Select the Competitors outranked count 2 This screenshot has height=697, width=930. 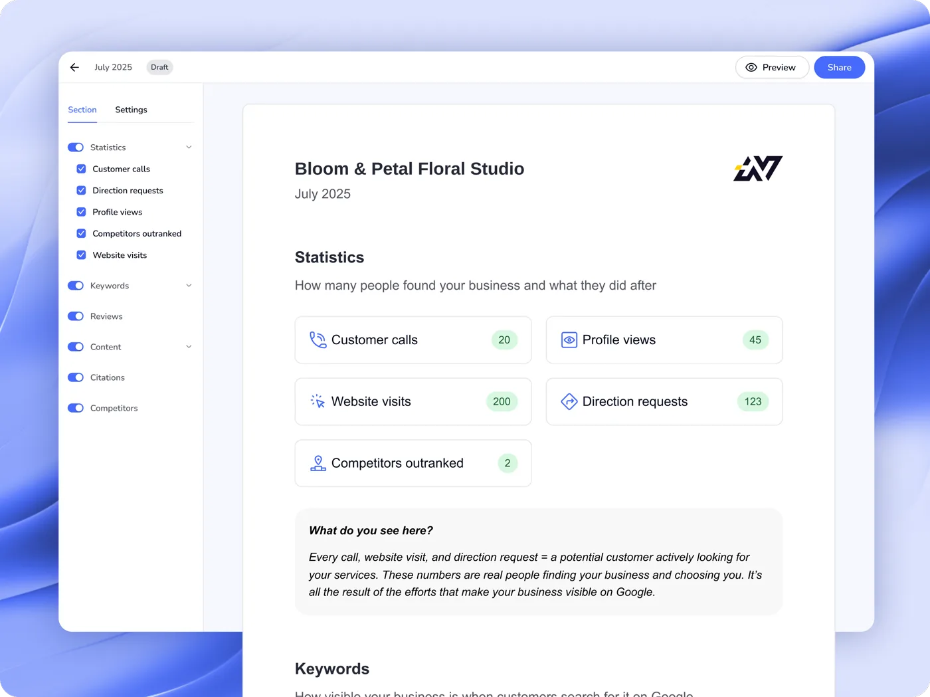click(508, 463)
